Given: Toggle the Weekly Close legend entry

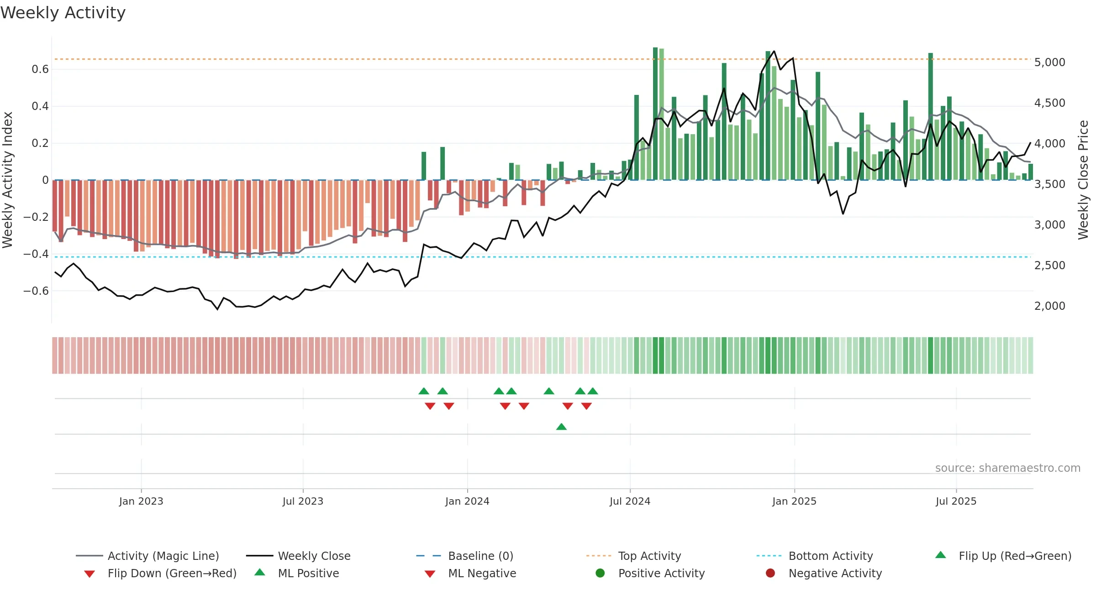Looking at the screenshot, I should point(298,556).
